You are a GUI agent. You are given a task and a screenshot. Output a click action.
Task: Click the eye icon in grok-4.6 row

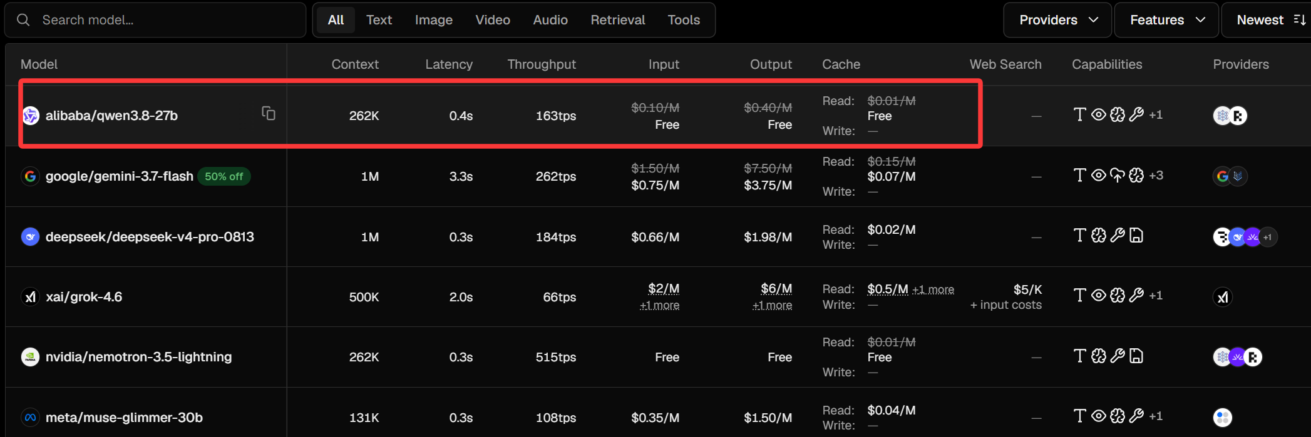click(x=1098, y=295)
